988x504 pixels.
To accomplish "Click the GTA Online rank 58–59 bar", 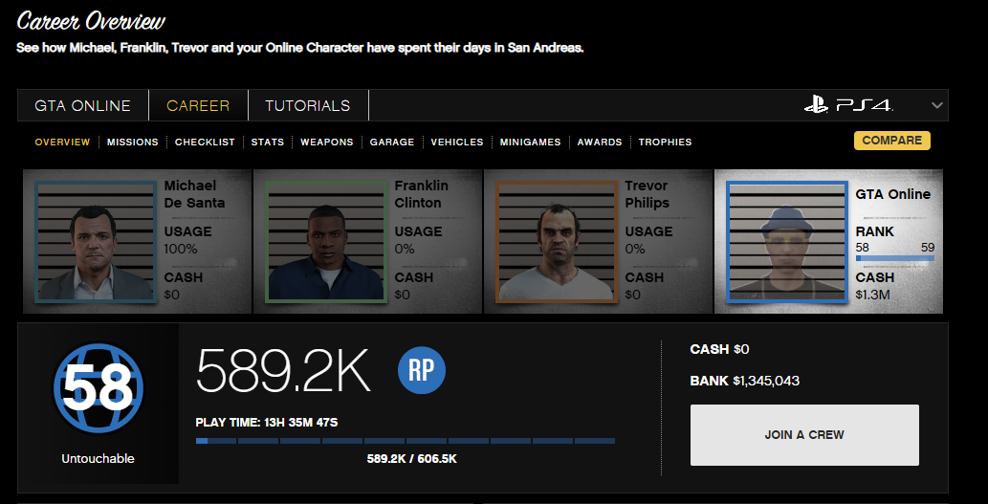I will pos(894,258).
